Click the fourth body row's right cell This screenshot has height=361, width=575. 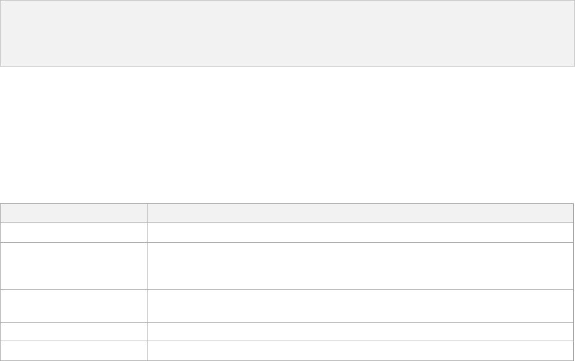pyautogui.click(x=360, y=332)
